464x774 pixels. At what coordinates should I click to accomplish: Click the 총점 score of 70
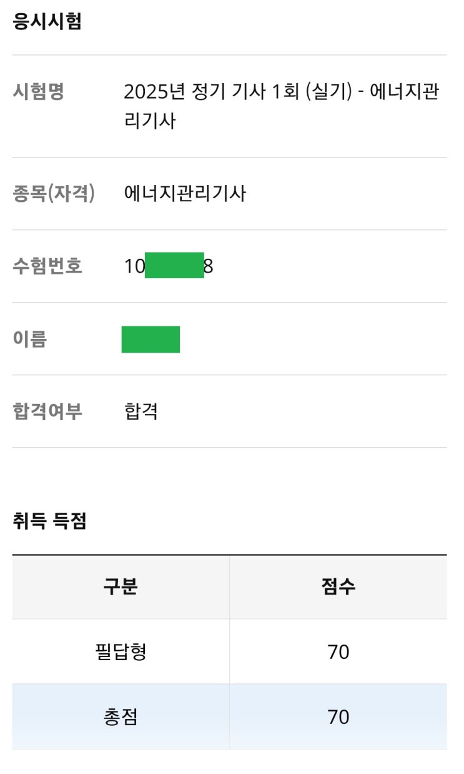[338, 716]
